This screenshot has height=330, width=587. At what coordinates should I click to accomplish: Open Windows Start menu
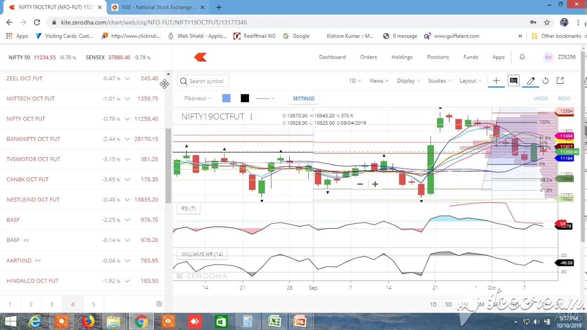tap(10, 321)
